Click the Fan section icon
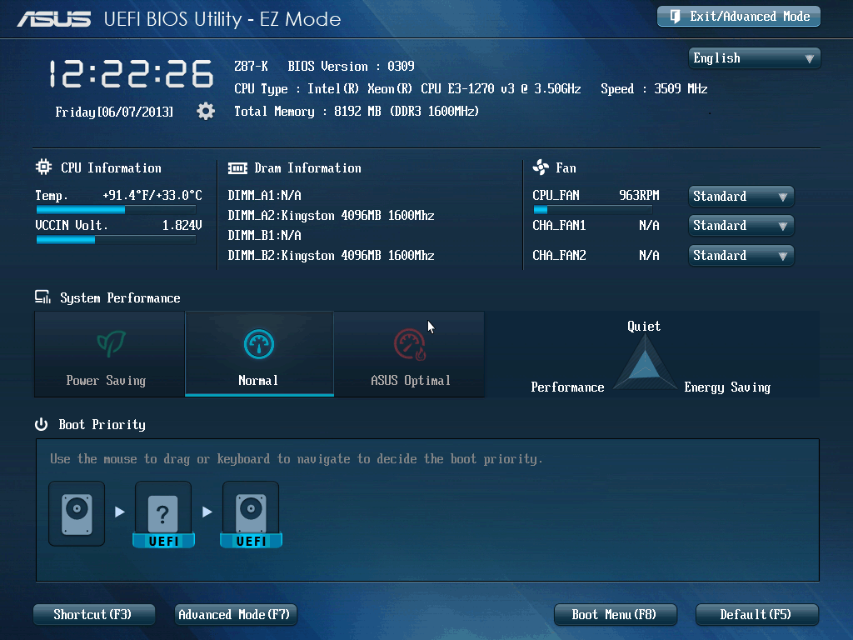Image resolution: width=853 pixels, height=640 pixels. [541, 167]
